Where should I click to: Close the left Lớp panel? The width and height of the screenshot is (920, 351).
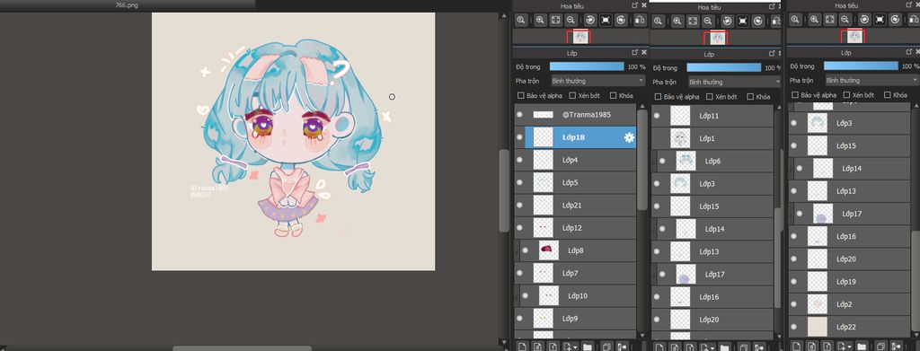(x=643, y=53)
